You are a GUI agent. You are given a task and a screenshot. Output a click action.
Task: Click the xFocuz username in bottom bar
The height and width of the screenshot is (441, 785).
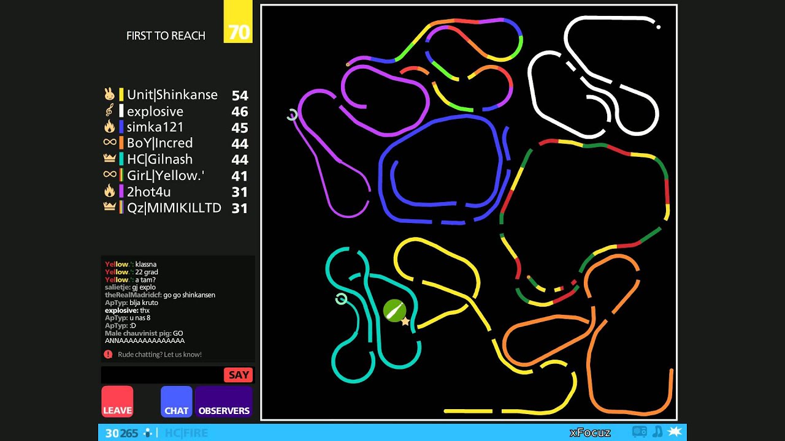tap(590, 433)
